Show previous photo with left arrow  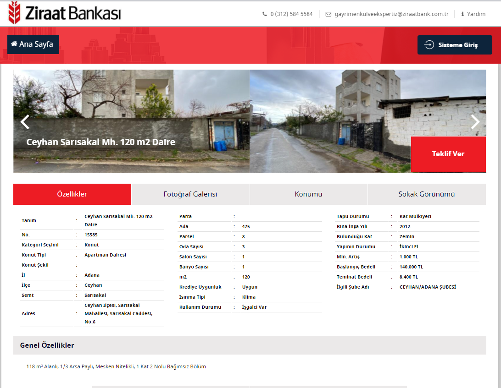25,121
